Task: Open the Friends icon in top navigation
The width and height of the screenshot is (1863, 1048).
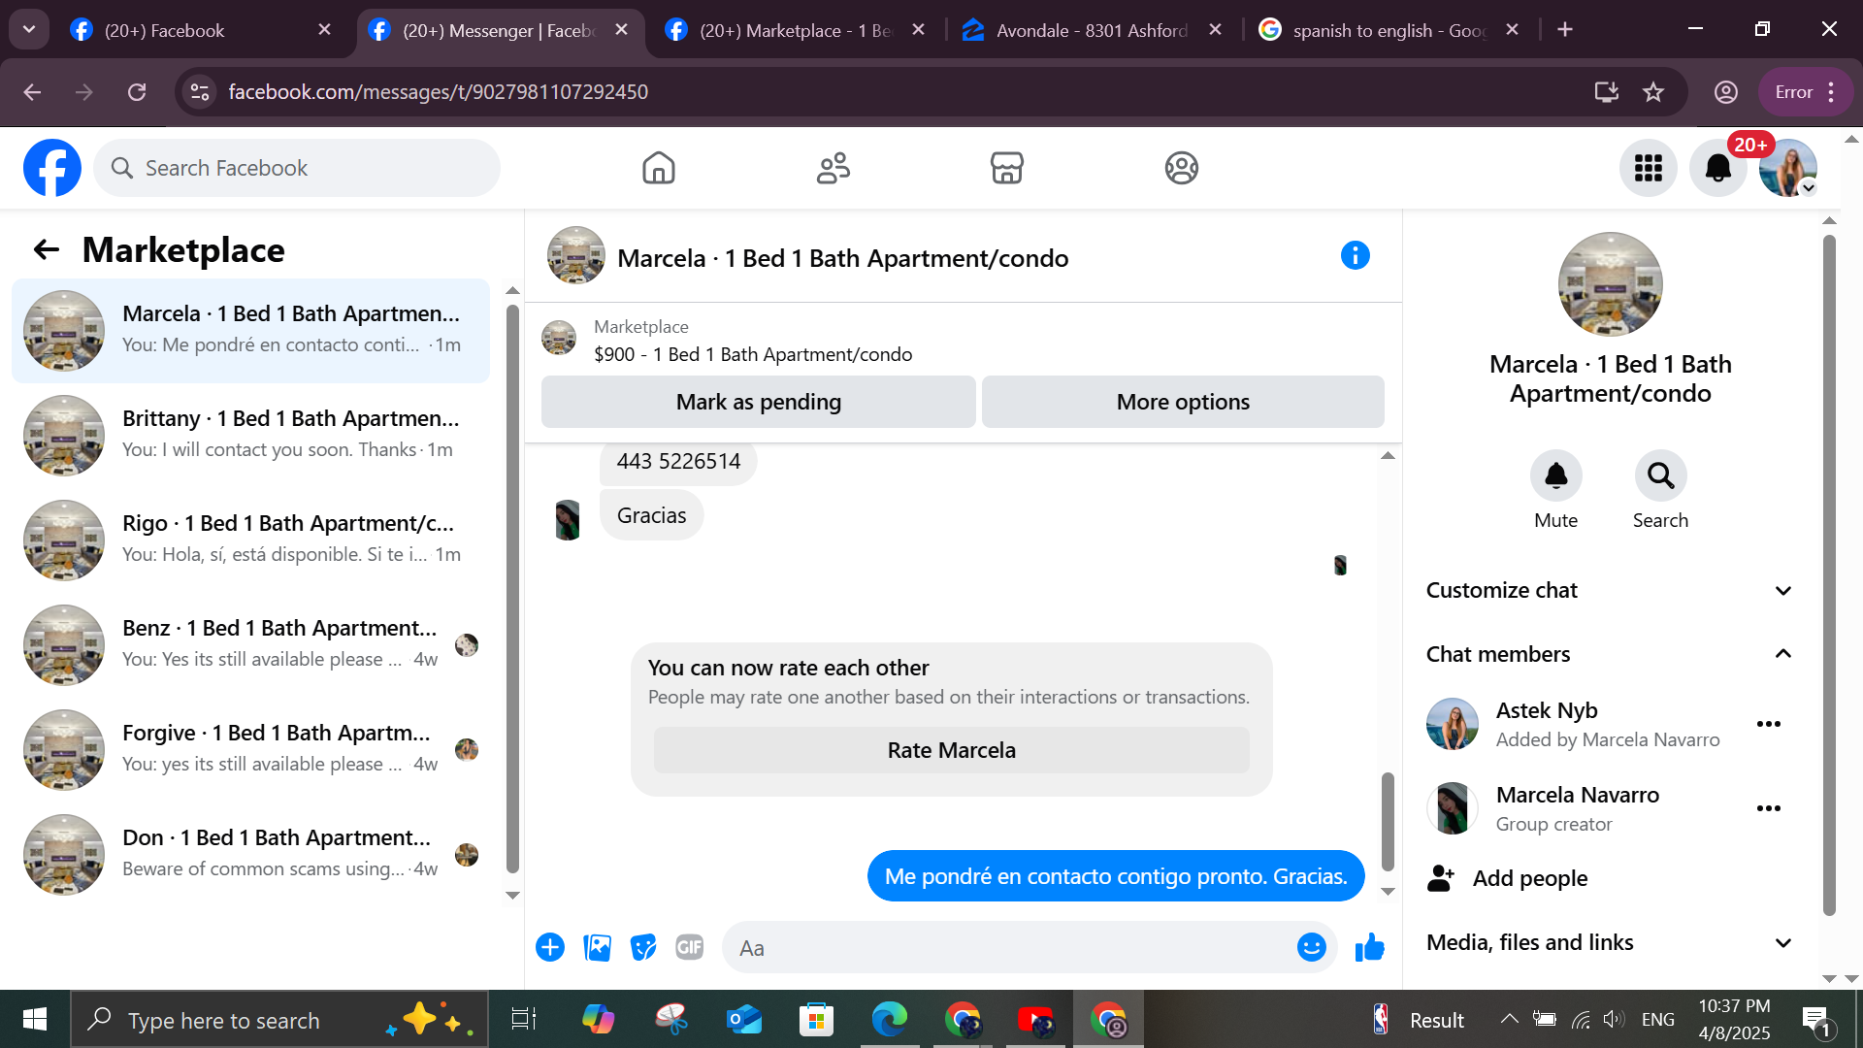Action: pos(833,168)
